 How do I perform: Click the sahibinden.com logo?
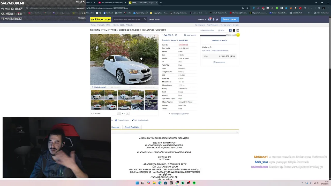101,19
